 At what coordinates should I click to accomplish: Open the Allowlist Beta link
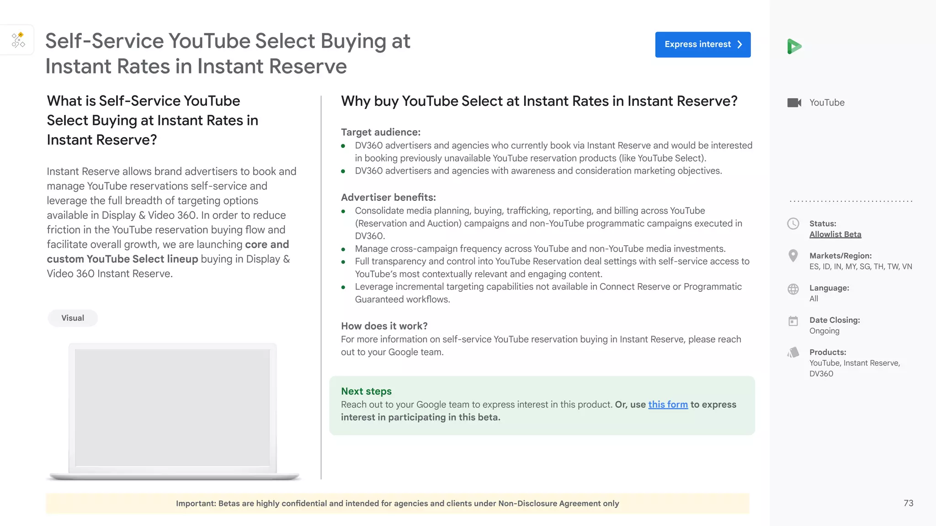coord(835,234)
